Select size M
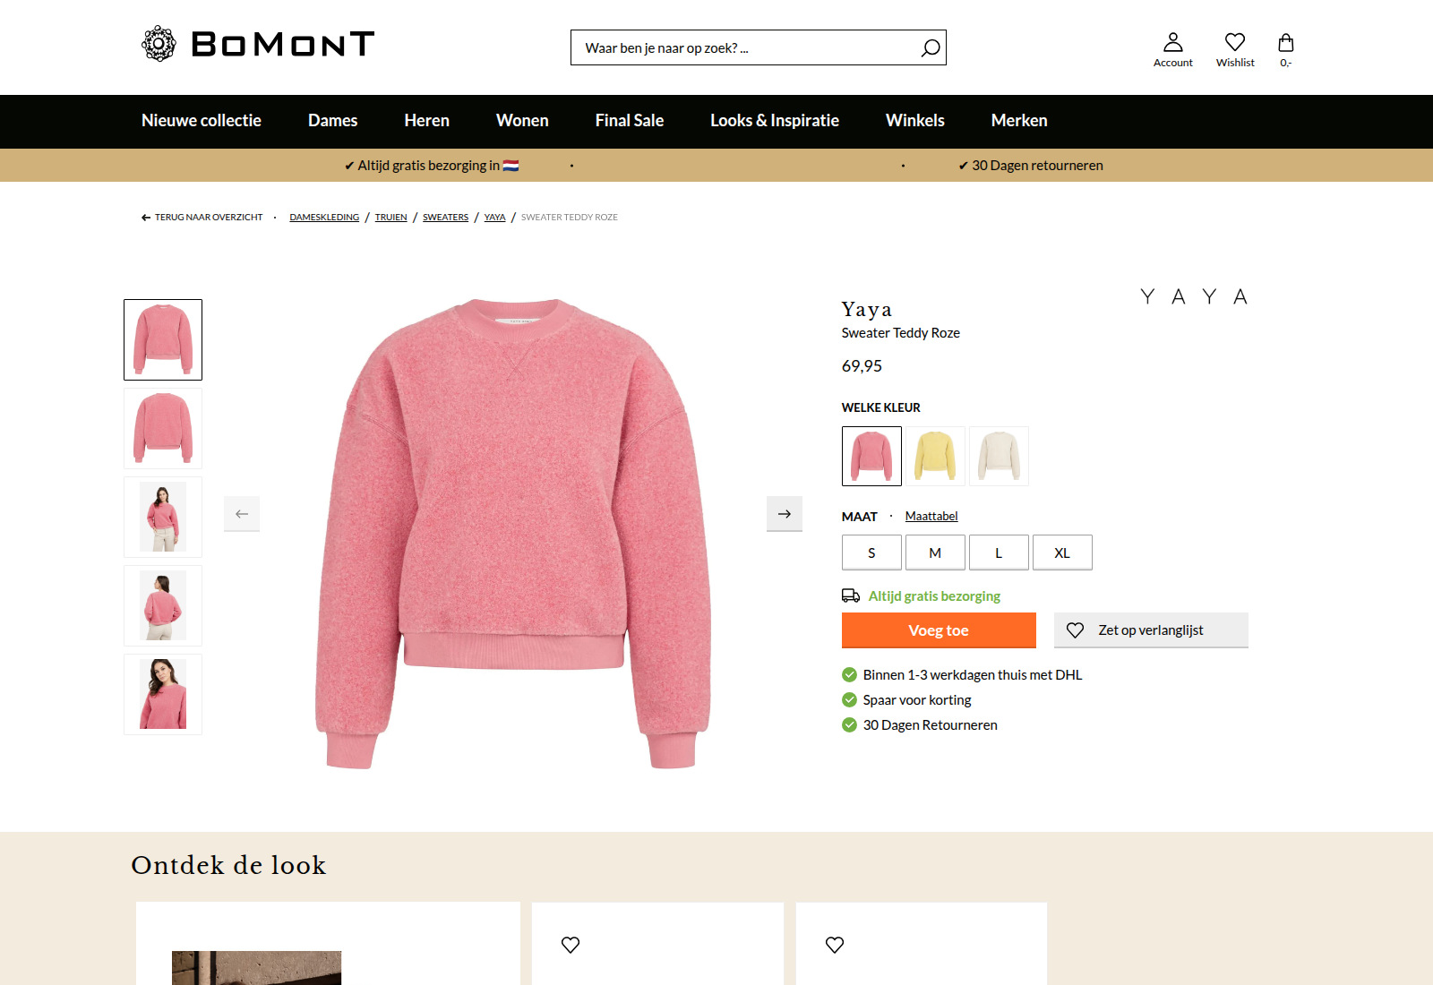The width and height of the screenshot is (1433, 985). [935, 552]
